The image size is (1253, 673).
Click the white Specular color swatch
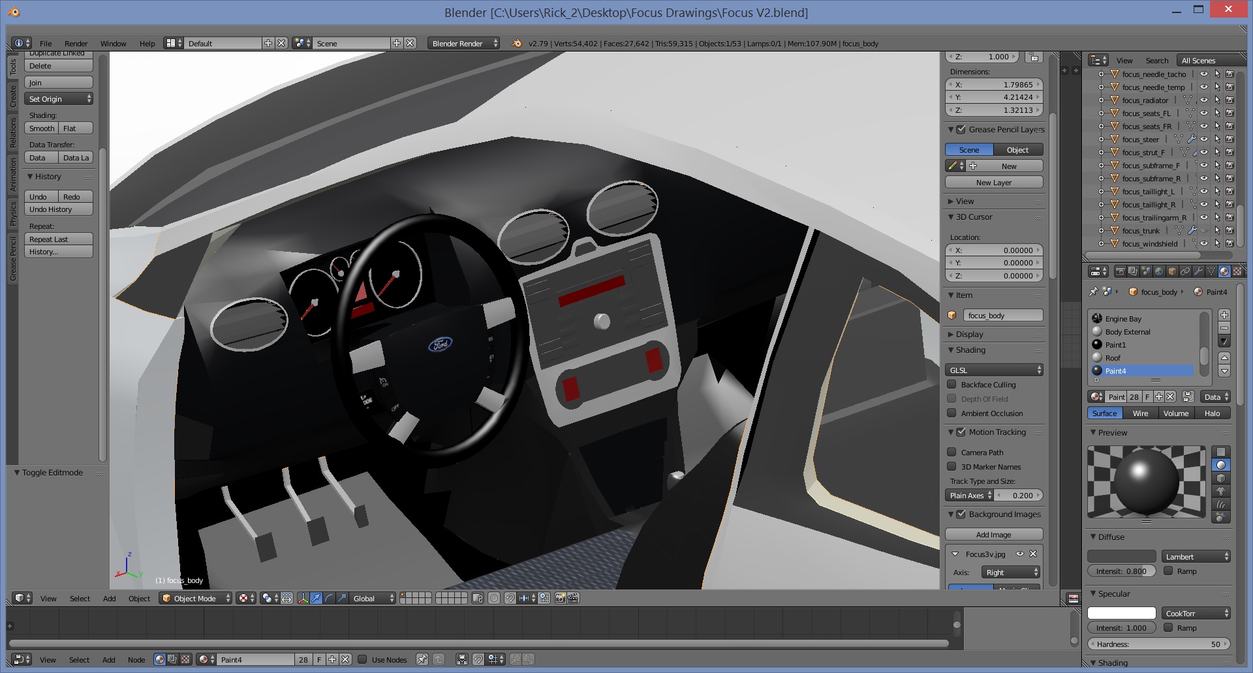pos(1122,613)
